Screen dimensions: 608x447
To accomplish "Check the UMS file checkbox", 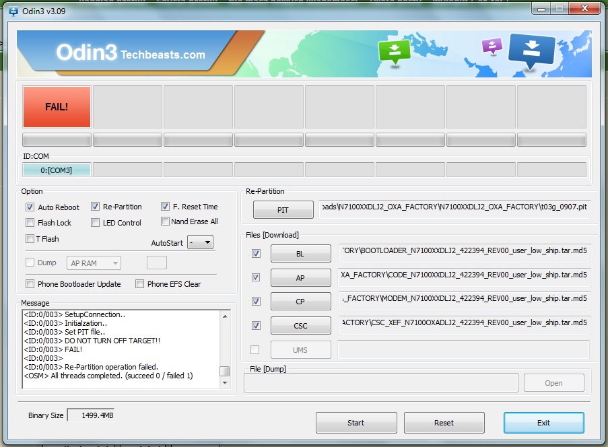I will (255, 349).
